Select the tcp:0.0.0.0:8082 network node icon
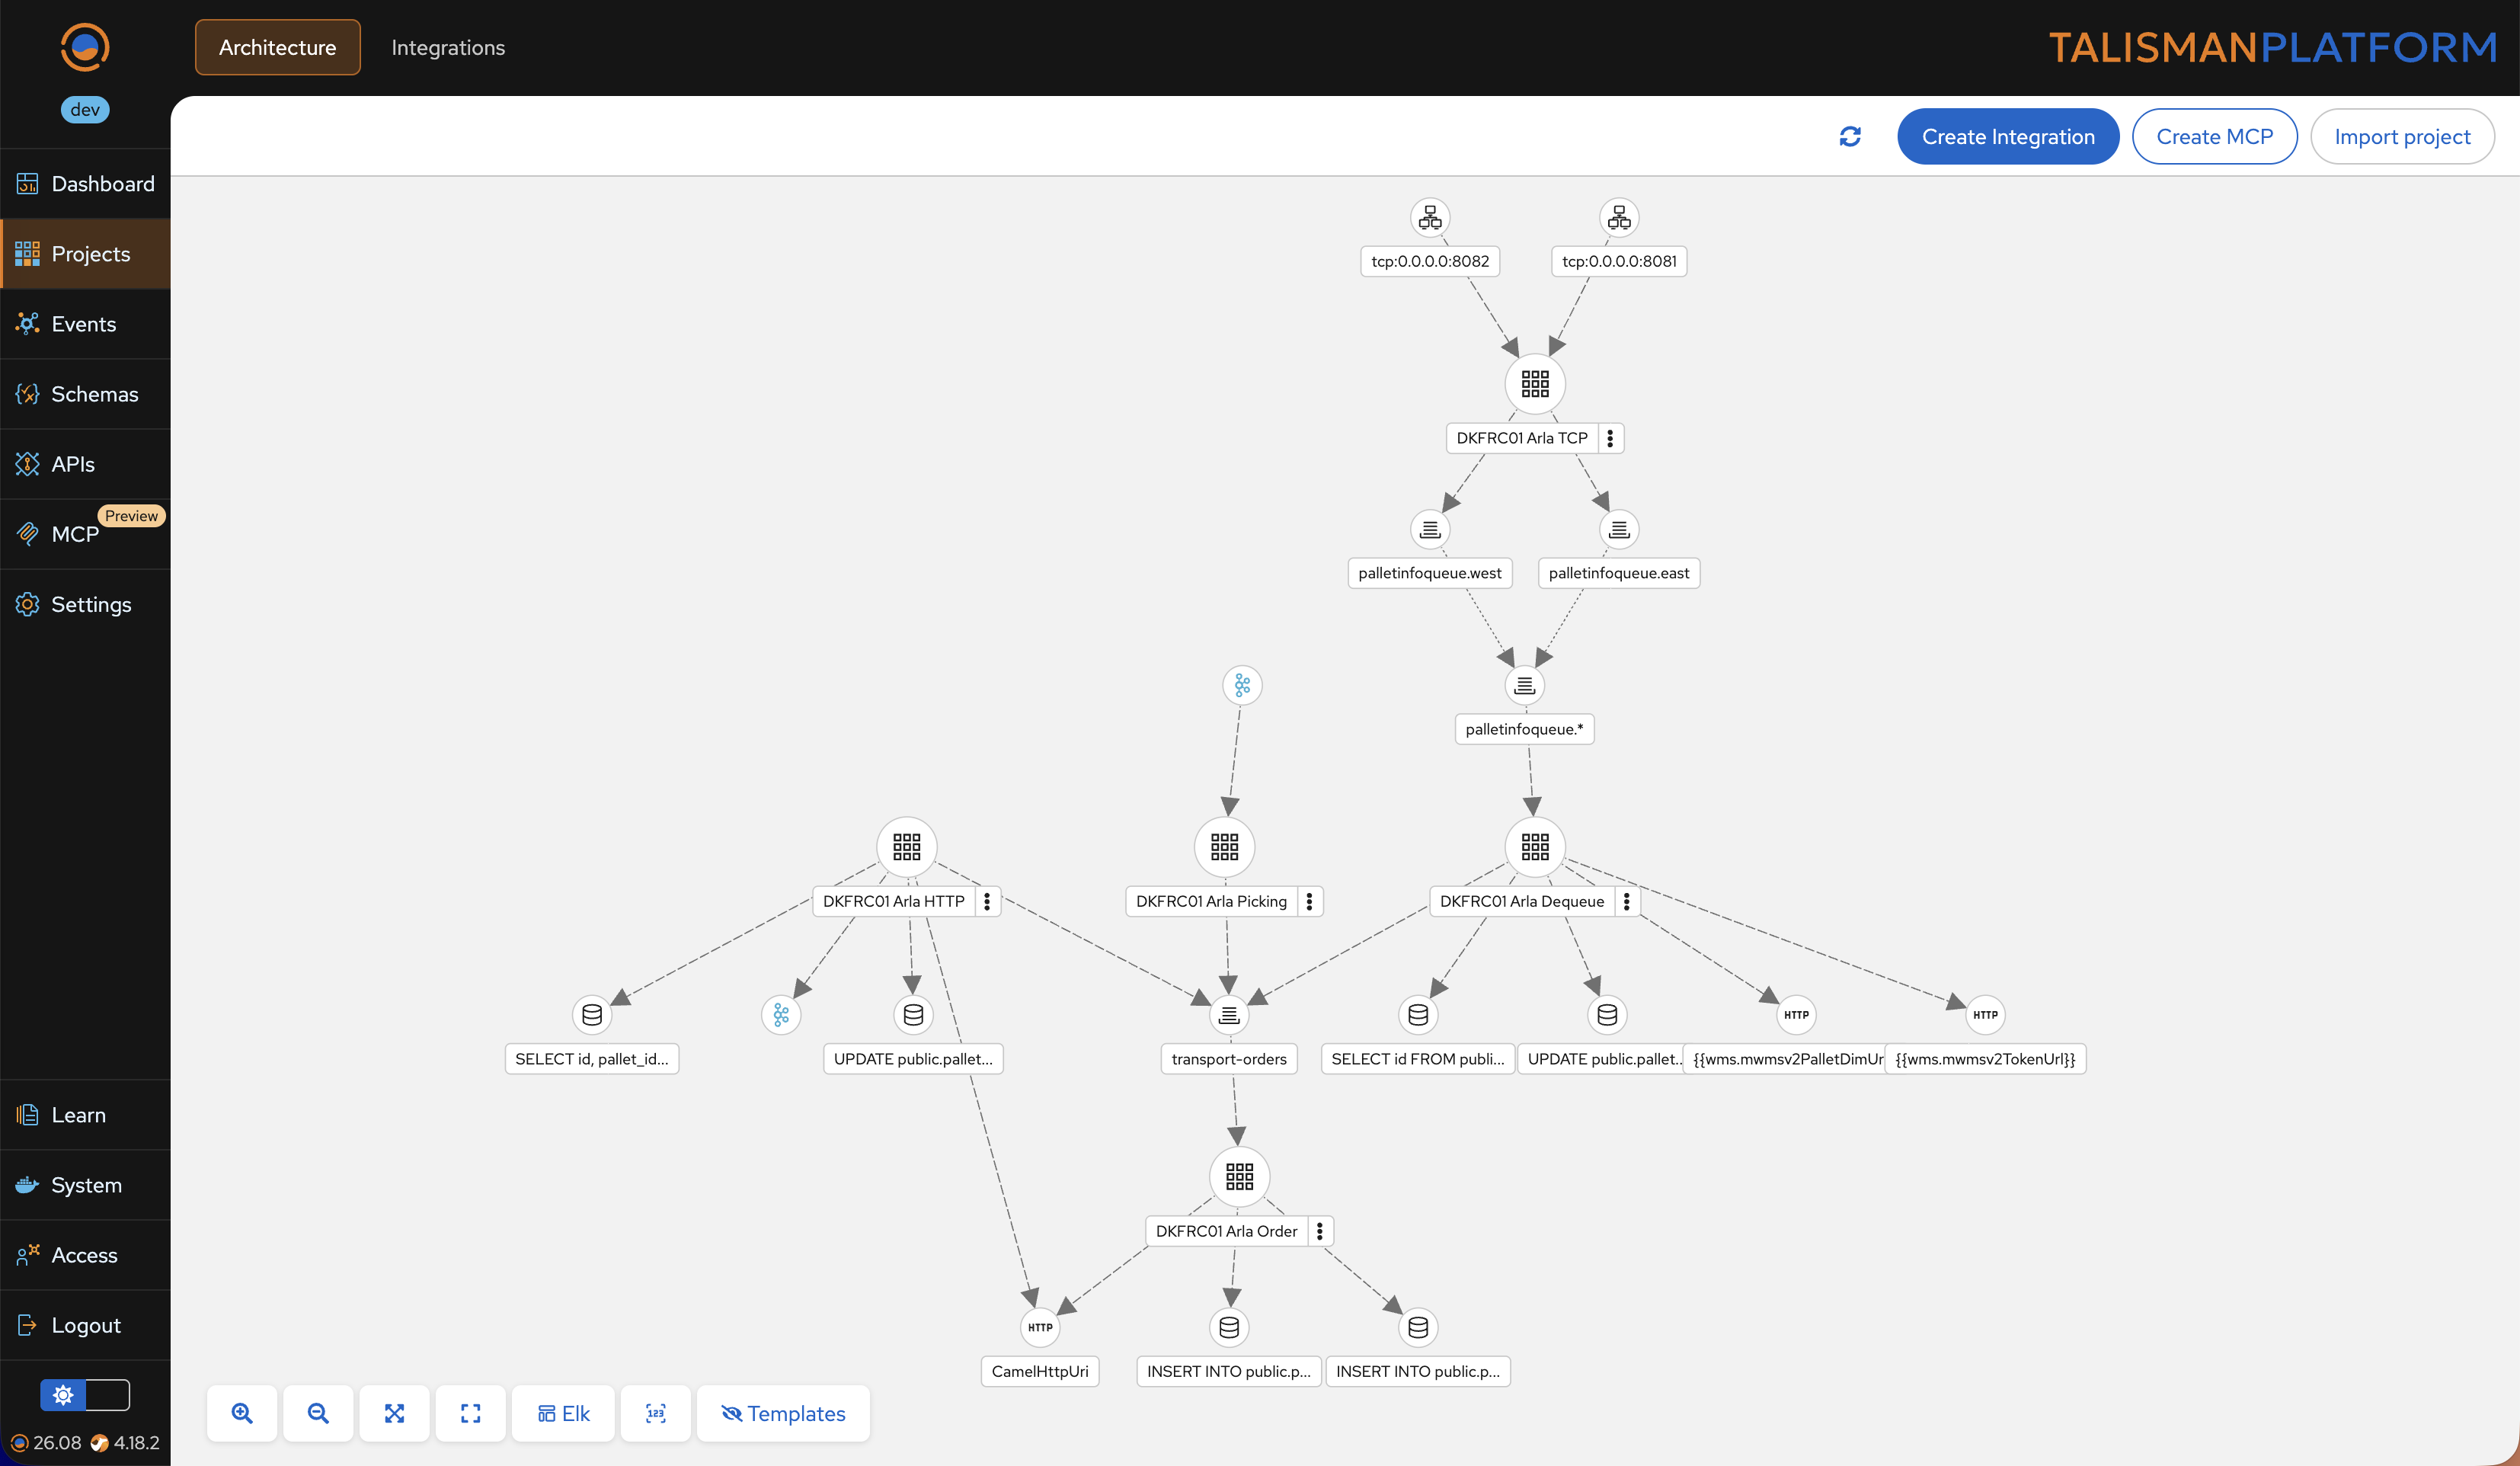This screenshot has height=1466, width=2520. tap(1430, 217)
